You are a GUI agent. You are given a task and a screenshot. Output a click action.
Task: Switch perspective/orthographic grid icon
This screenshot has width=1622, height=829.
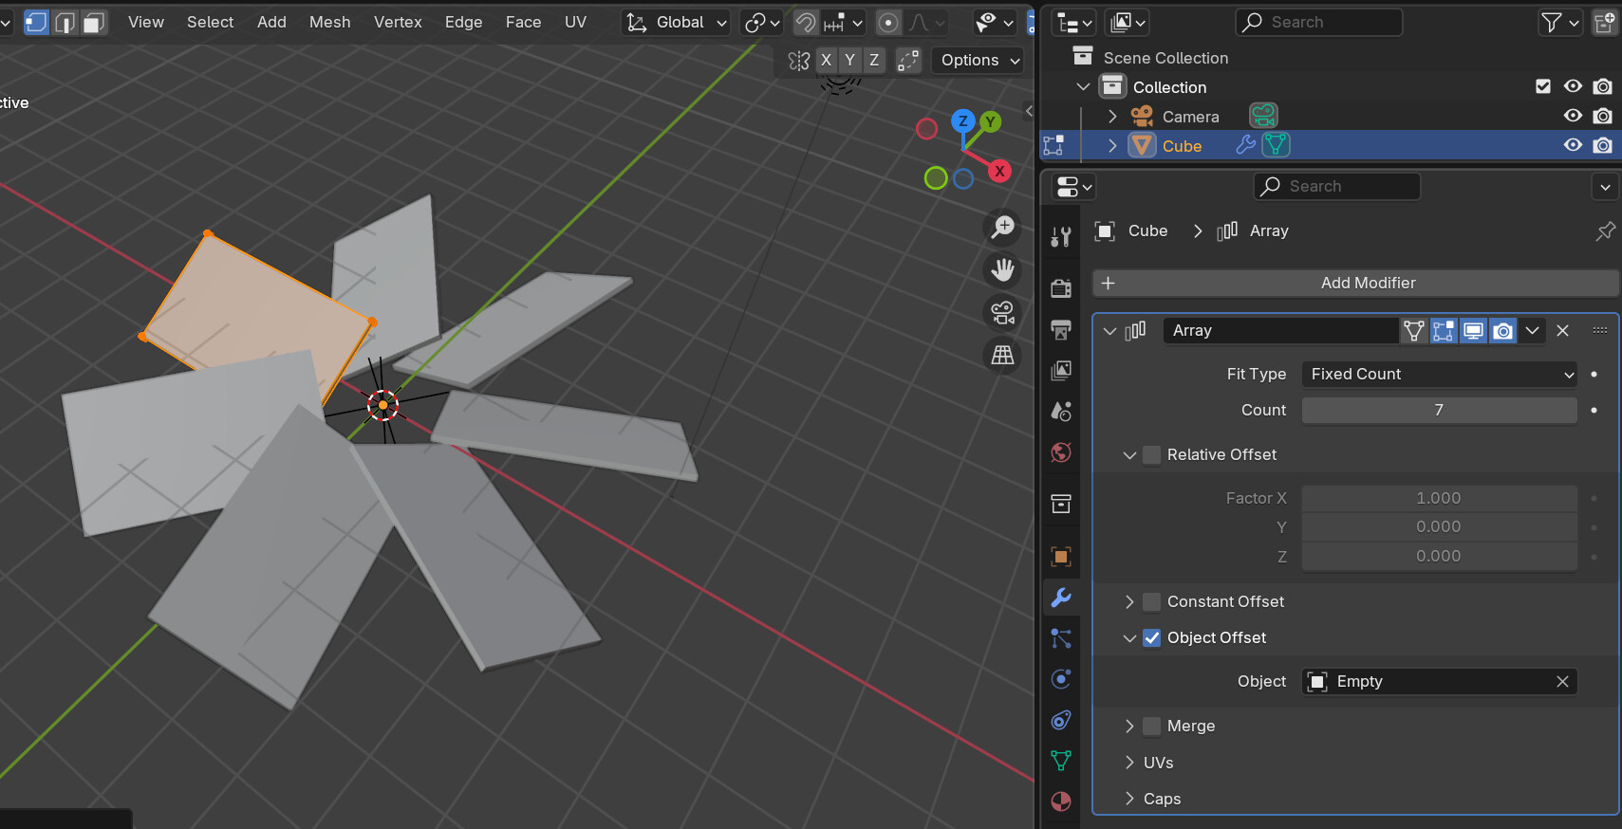point(1002,355)
